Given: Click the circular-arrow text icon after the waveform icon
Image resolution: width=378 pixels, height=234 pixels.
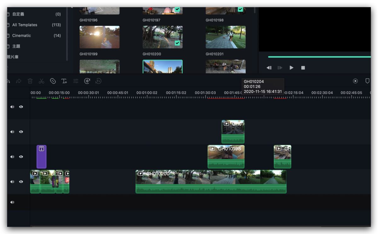Looking at the screenshot, I should pyautogui.click(x=98, y=81).
